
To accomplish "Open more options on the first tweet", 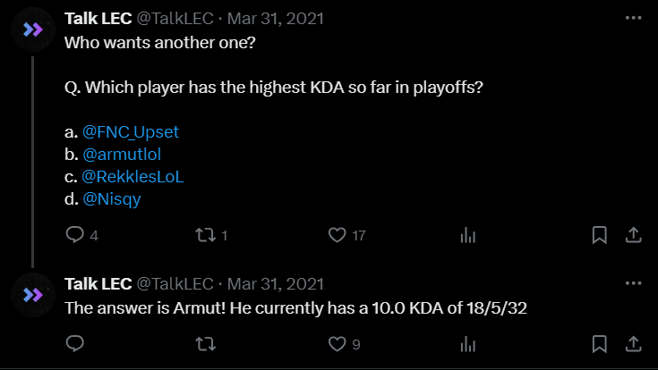I will 634,19.
